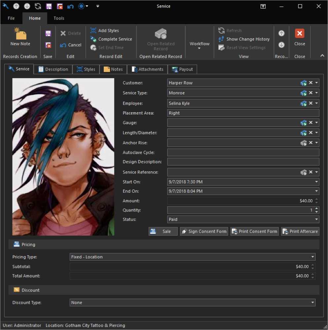Screen dimensions: 328x330
Task: Open the Discount Type dropdown
Action: click(312, 302)
